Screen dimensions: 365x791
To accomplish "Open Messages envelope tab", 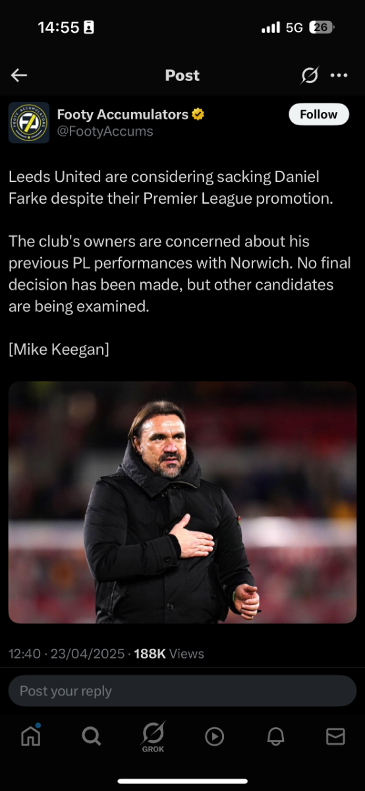I will coord(336,736).
